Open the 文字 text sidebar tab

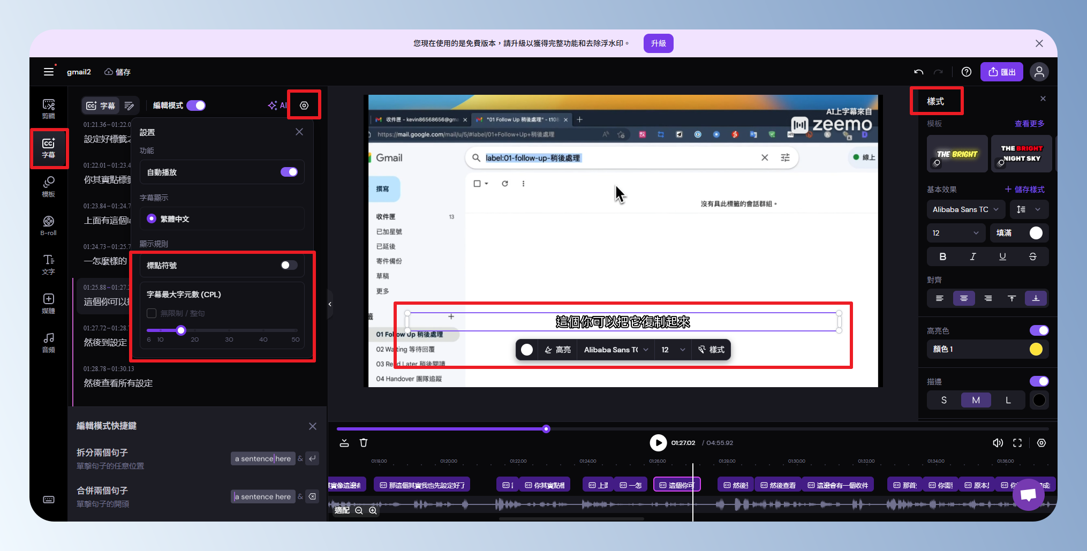tap(48, 264)
